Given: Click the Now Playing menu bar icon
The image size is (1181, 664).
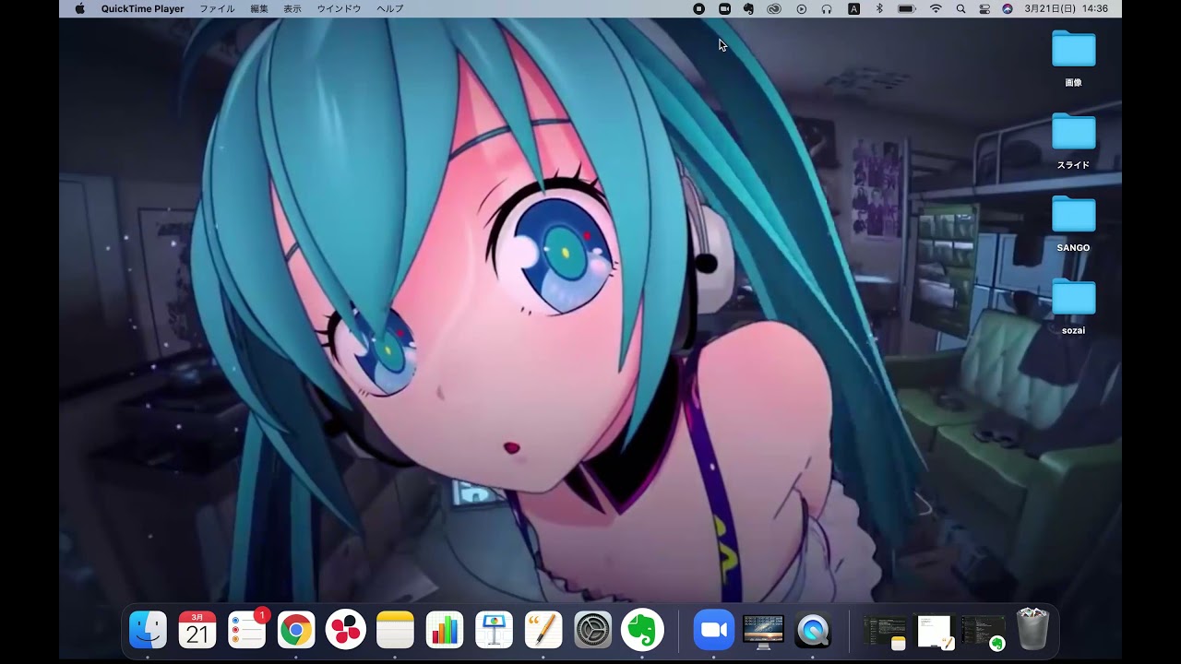Looking at the screenshot, I should tap(801, 8).
